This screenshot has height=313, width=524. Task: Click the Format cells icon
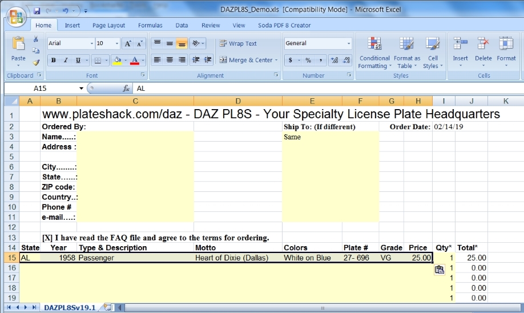click(506, 44)
